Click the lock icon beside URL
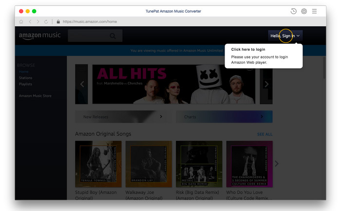This screenshot has height=211, width=341. coord(58,21)
